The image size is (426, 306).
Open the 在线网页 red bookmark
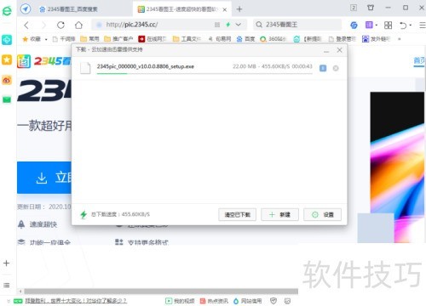(153, 39)
